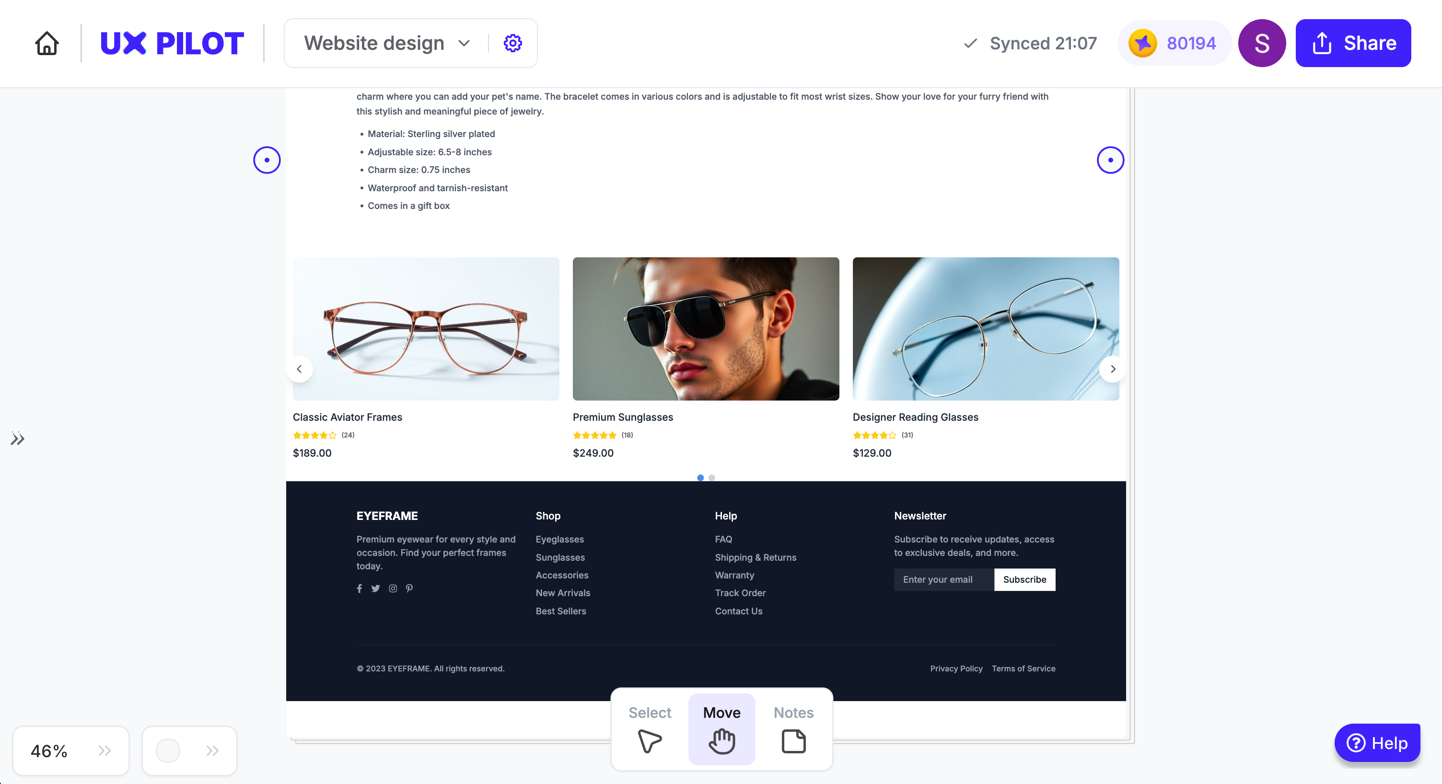Screen dimensions: 1442x784
Task: Click the left circular handle on canvas
Action: pos(267,160)
